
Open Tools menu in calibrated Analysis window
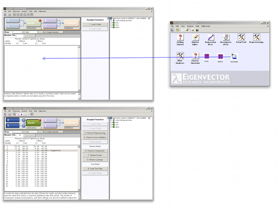point(30,111)
